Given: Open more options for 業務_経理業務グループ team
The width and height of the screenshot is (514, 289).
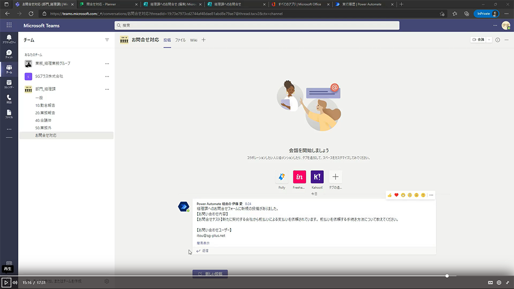Looking at the screenshot, I should click(107, 64).
